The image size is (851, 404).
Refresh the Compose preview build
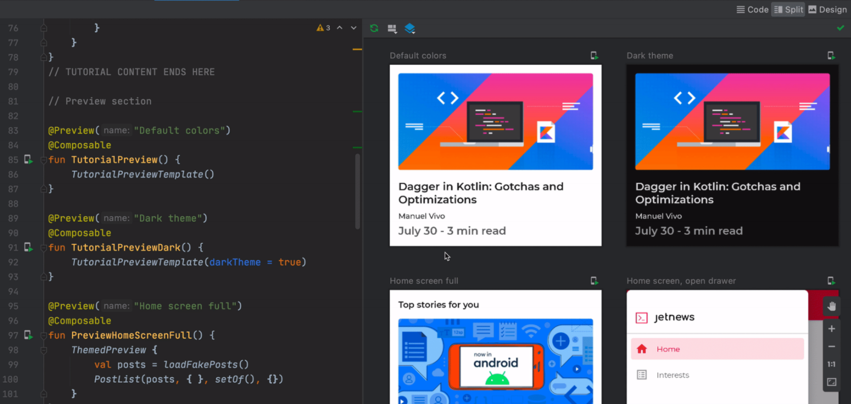[374, 28]
